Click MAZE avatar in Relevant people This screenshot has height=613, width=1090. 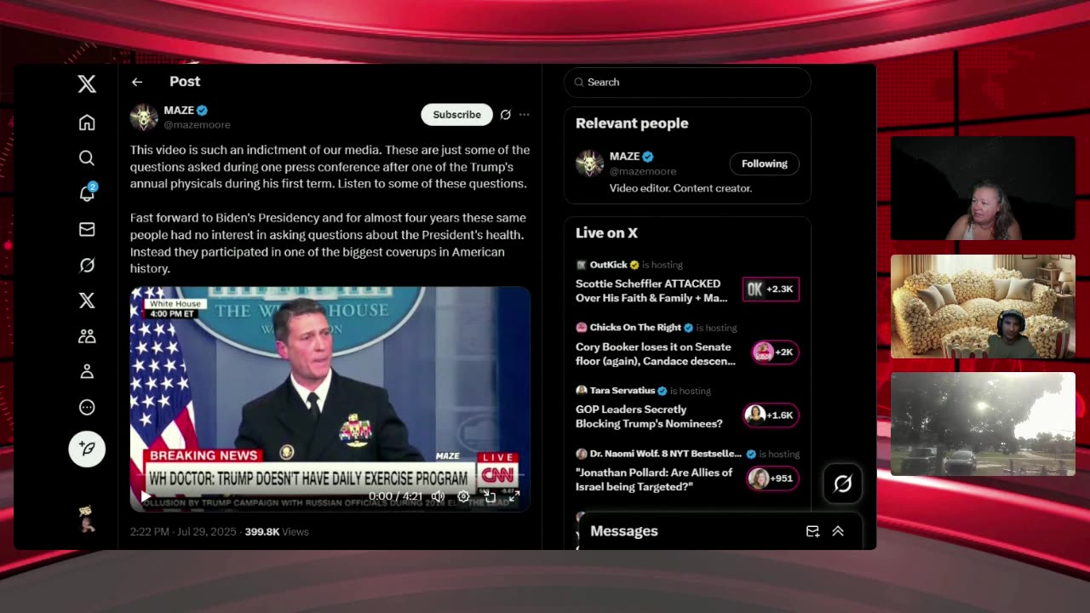(x=589, y=163)
